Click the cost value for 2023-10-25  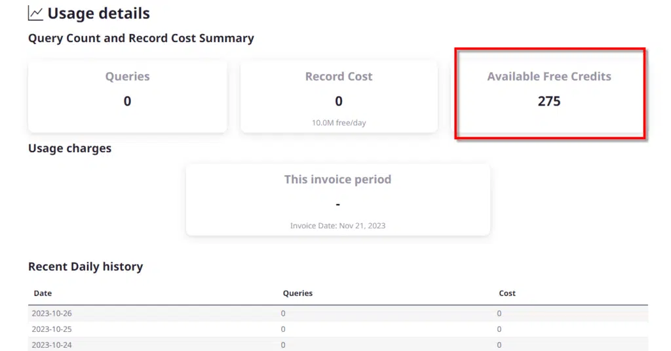pos(499,329)
